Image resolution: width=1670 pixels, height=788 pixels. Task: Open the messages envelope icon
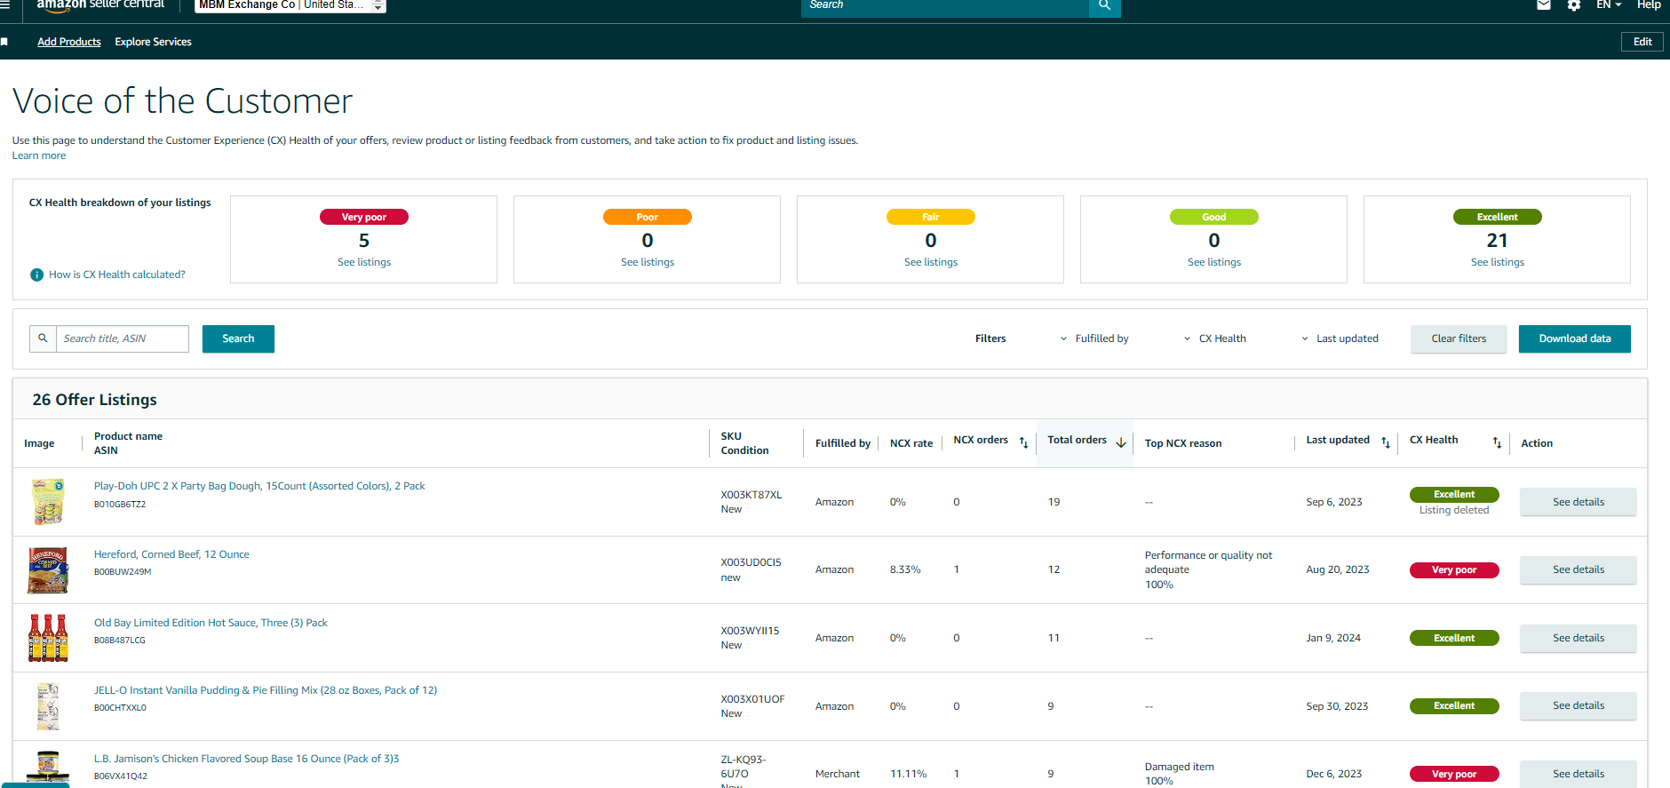point(1544,4)
